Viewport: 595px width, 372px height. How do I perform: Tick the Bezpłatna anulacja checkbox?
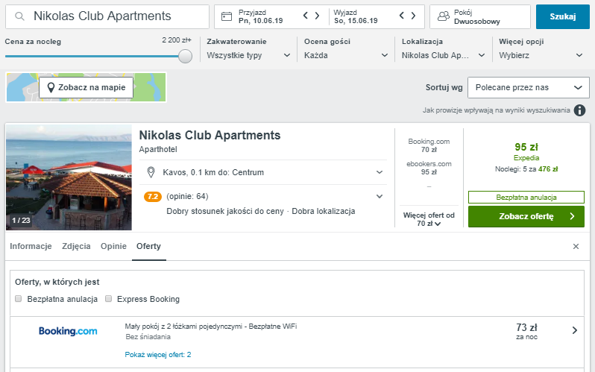tap(18, 299)
